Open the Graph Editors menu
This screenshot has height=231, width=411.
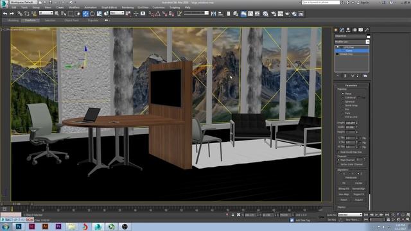[109, 8]
